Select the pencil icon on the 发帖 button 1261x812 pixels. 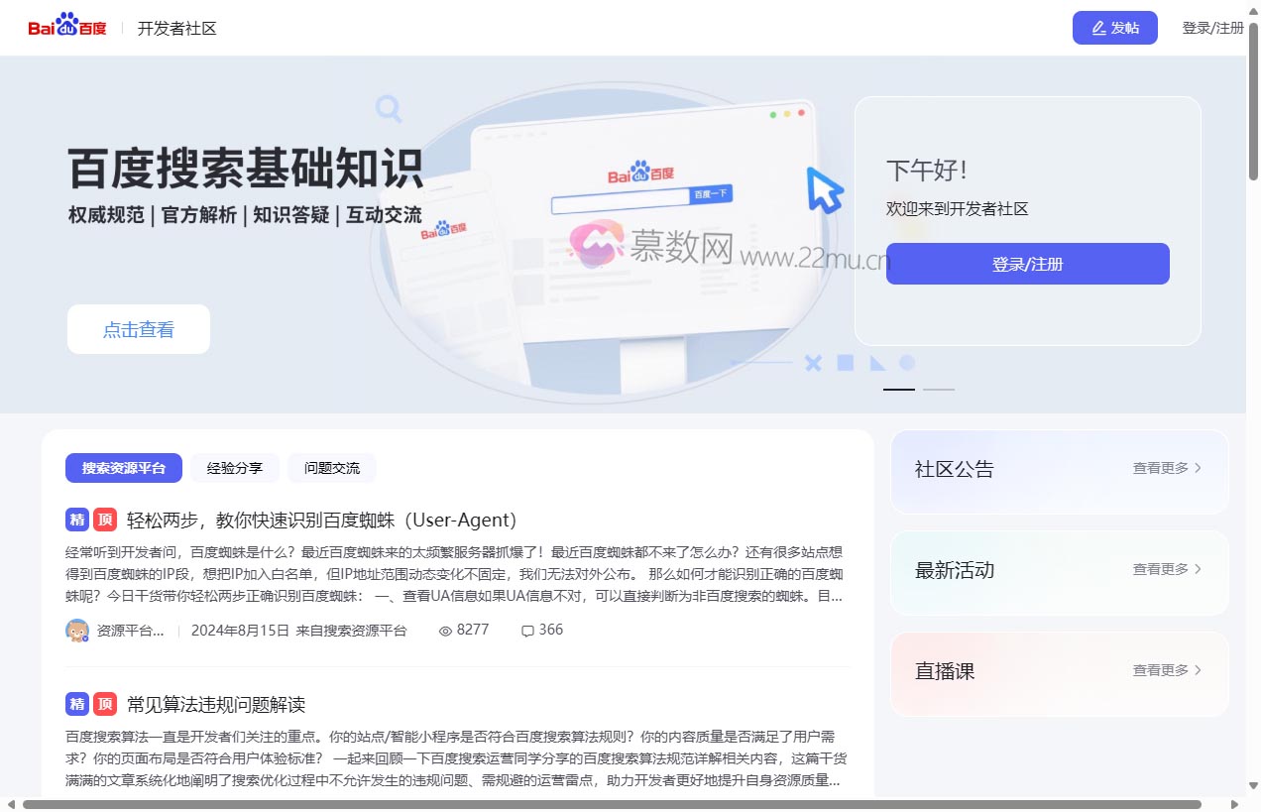tap(1097, 28)
